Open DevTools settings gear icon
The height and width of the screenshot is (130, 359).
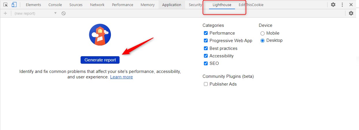tap(333, 5)
